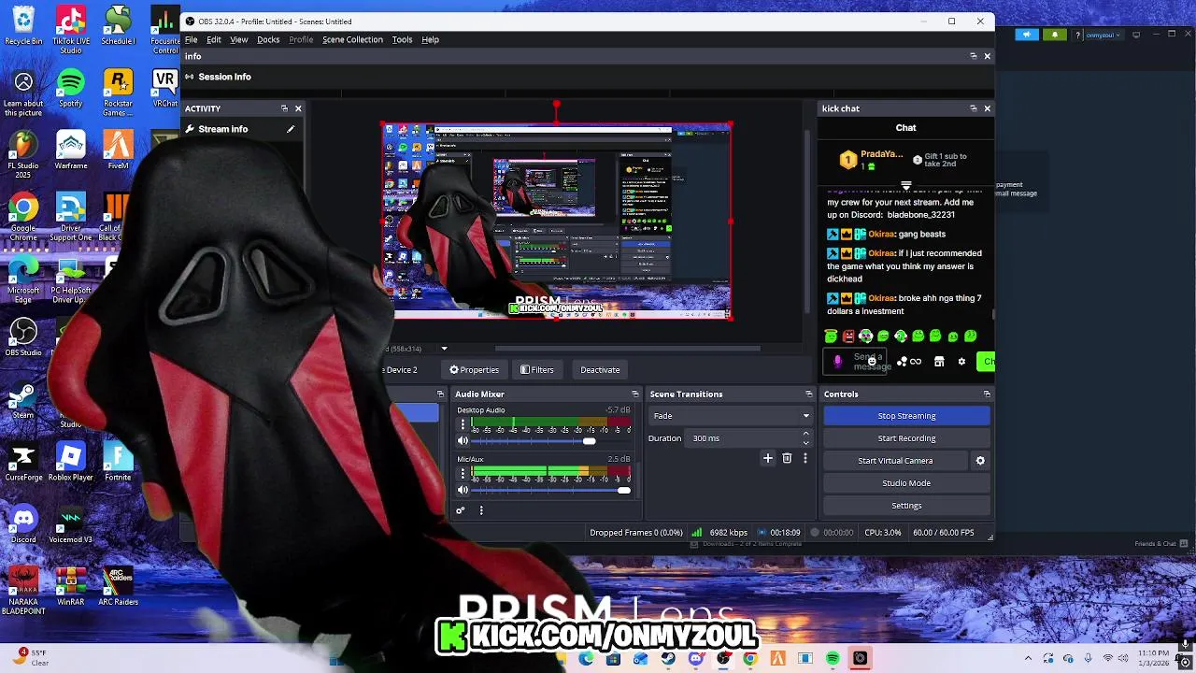Mute the Desktop Audio speaker icon
Image resolution: width=1196 pixels, height=673 pixels.
click(x=463, y=440)
